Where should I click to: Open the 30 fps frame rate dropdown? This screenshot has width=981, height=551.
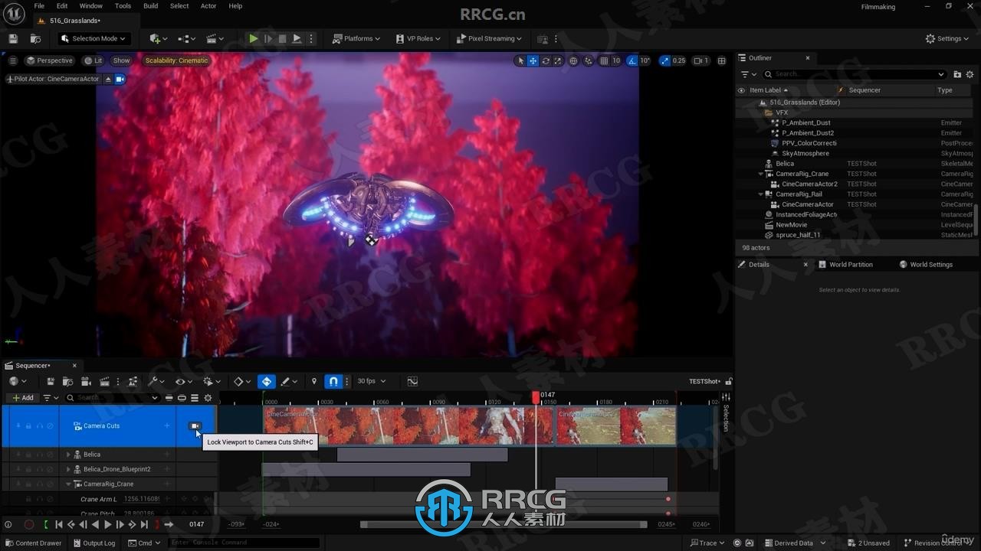click(372, 381)
